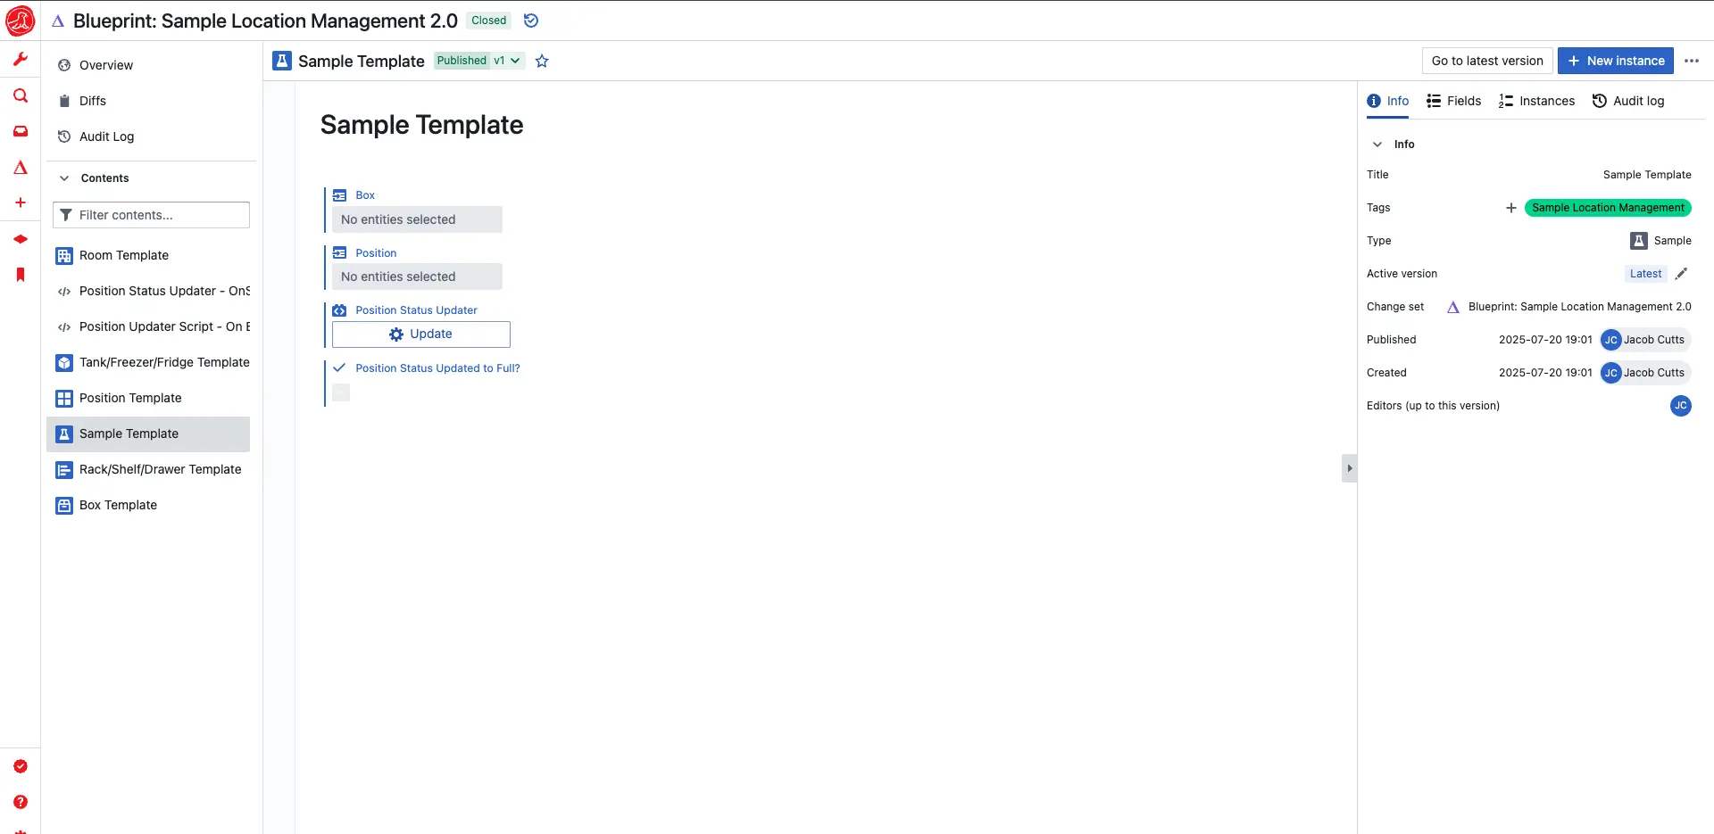Click the app logo in the sidebar
The width and height of the screenshot is (1714, 834).
click(x=20, y=21)
